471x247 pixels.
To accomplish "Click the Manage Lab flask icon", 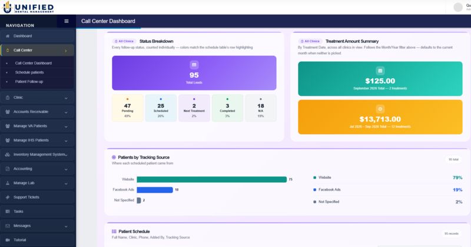I will coord(8,183).
